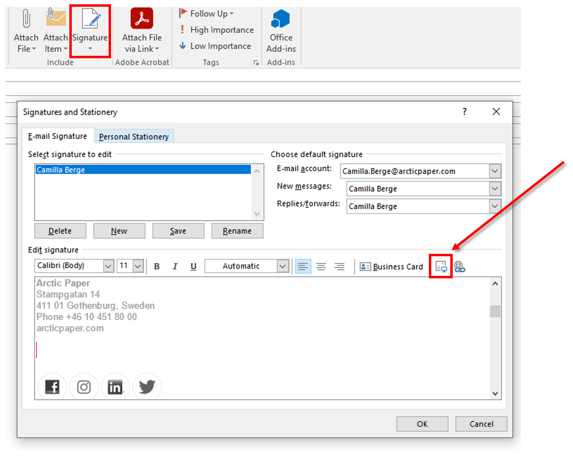This screenshot has width=573, height=458.
Task: Create a New signature
Action: 119,231
